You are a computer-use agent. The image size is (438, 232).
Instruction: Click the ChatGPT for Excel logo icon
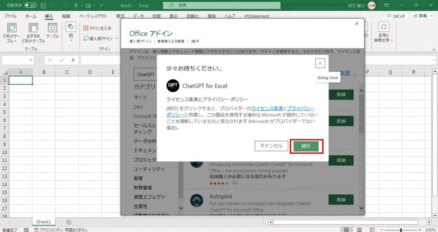coord(173,86)
